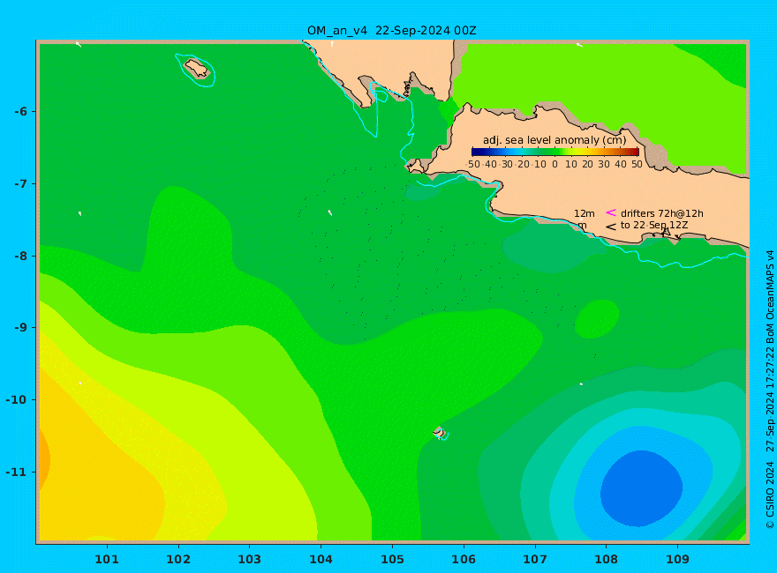The height and width of the screenshot is (573, 777).
Task: Click the CSIRO 2024 BoM OceanMAPS copyright text
Action: coord(770,390)
